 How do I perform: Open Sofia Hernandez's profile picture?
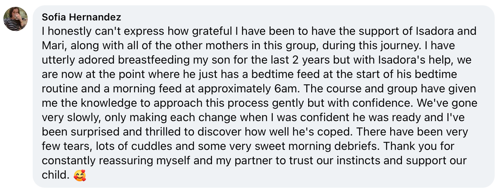pyautogui.click(x=16, y=19)
